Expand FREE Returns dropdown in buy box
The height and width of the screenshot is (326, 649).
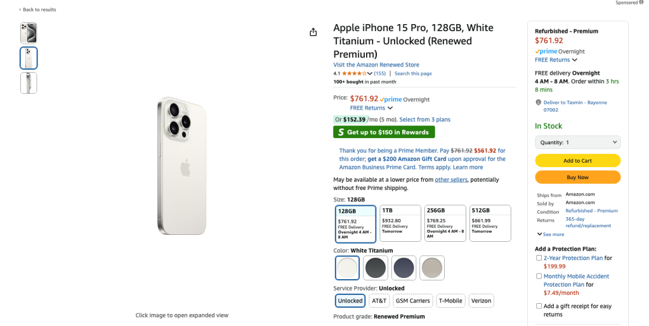[x=556, y=60]
